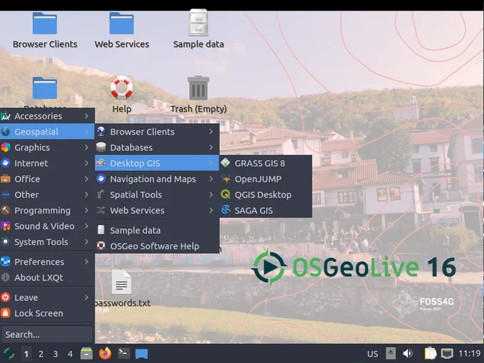The height and width of the screenshot is (363, 484).
Task: Click the OSGeo Software Help lifebuoy icon
Action: coord(101,246)
